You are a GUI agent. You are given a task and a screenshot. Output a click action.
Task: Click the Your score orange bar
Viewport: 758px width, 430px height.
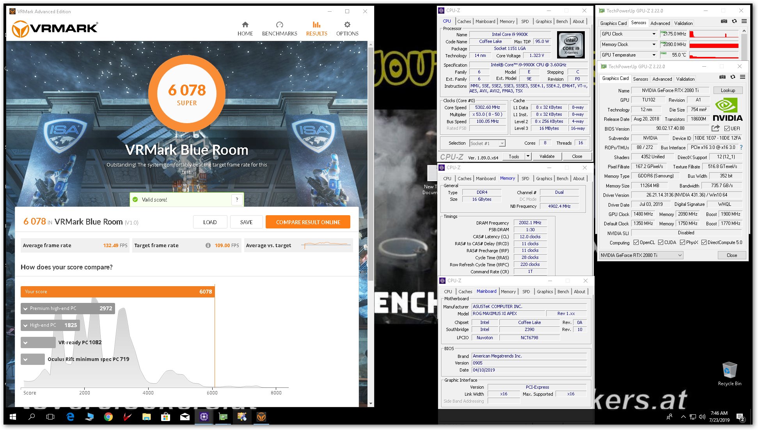tap(117, 292)
